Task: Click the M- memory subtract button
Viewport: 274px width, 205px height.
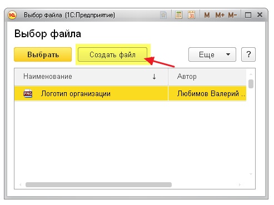Action: pos(232,15)
